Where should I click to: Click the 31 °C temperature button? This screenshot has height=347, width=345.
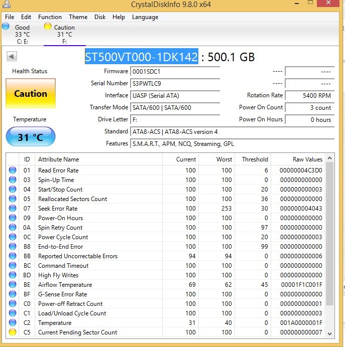click(31, 137)
